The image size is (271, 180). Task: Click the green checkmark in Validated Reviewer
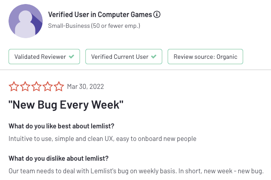(x=71, y=57)
